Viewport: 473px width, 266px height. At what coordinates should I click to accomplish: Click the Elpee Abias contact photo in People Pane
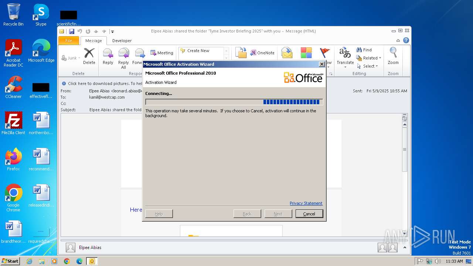point(71,248)
